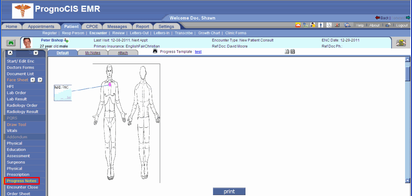Open the CPOE tab
This screenshot has height=196, width=412.
pos(92,26)
